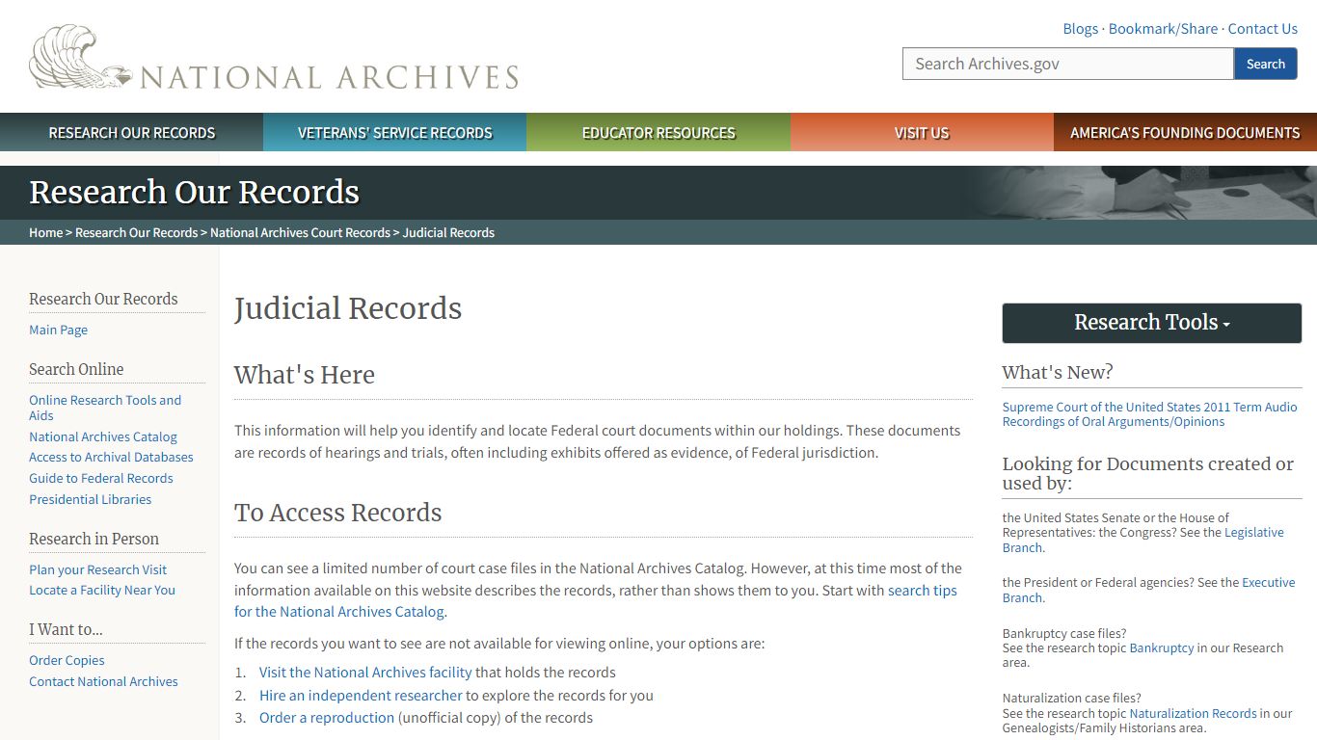
Task: Click 'Looking for Documents created or used by:' heading
Action: [1148, 473]
